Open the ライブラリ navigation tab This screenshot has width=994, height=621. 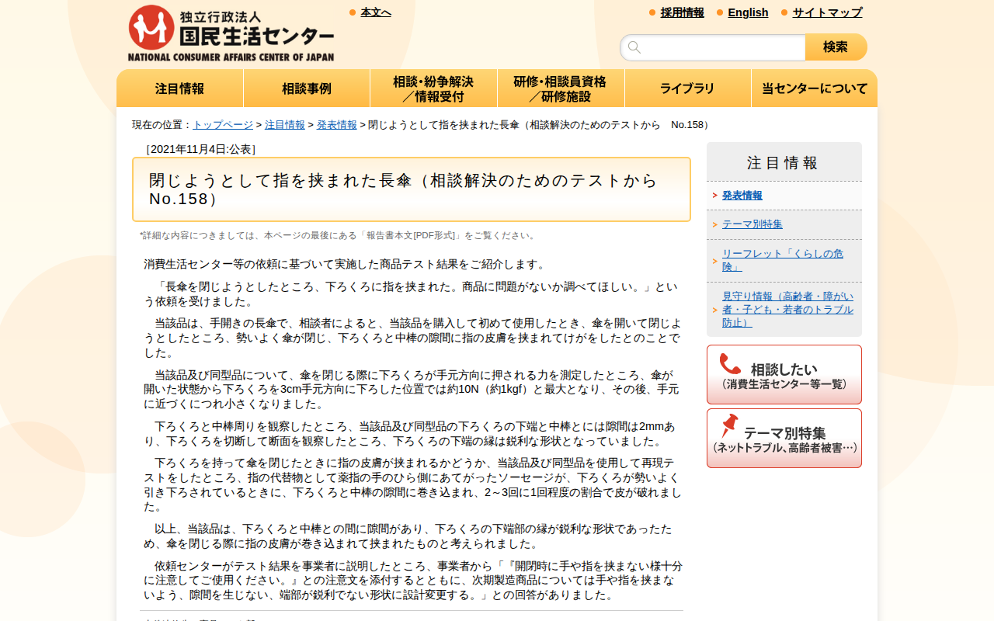688,88
